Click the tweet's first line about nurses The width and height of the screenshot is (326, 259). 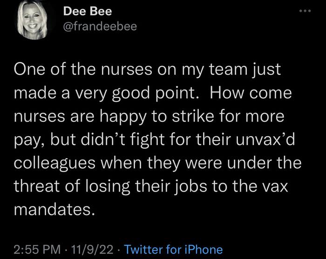(148, 70)
